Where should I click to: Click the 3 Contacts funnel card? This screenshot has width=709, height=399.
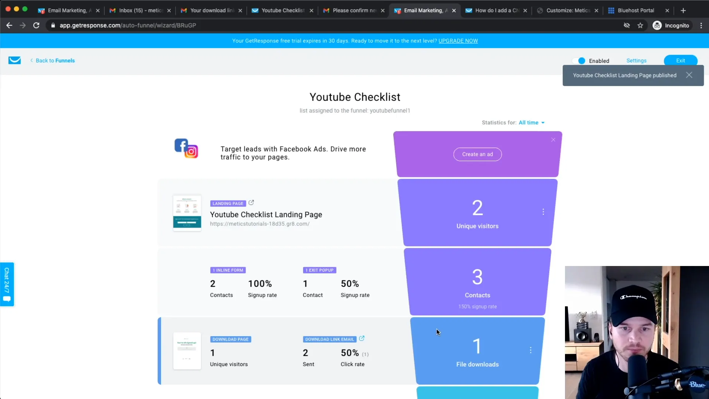[477, 282]
